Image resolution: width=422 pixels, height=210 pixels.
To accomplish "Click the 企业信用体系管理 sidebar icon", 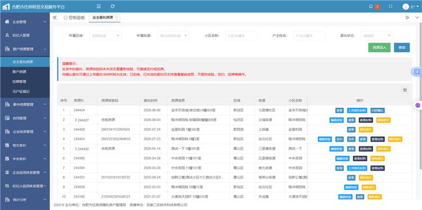I will [x=7, y=172].
